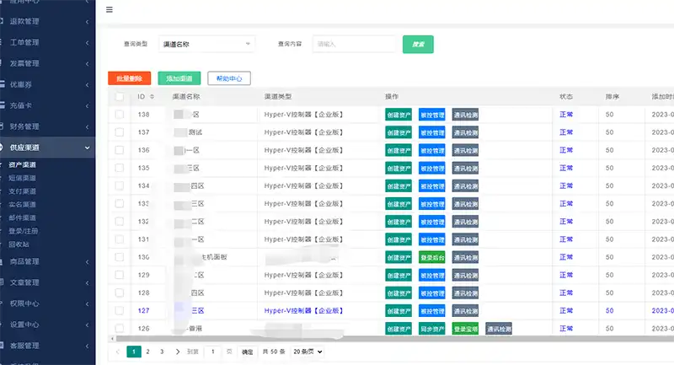Click 通讯检测 button in row 126
Image resolution: width=674 pixels, height=365 pixels.
coord(499,329)
